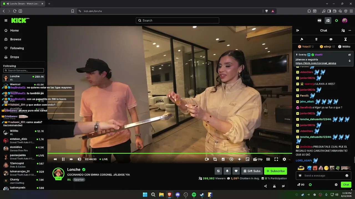The height and width of the screenshot is (199, 355).
Task: Hide the pinned chat message
Action: (x=350, y=55)
